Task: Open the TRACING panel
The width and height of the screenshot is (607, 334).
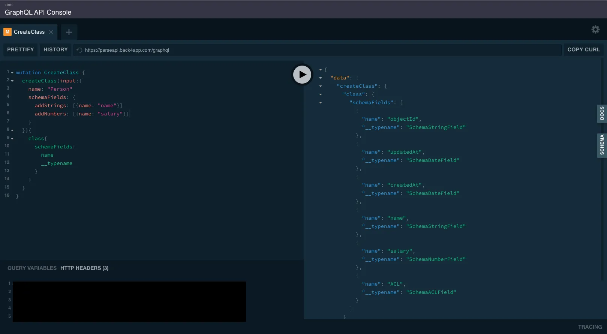Action: tap(590, 327)
